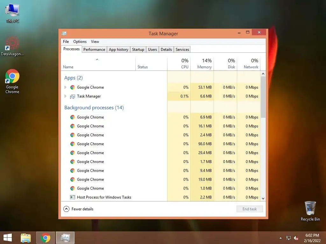The height and width of the screenshot is (244, 326).
Task: Switch to Startup tab
Action: point(138,49)
